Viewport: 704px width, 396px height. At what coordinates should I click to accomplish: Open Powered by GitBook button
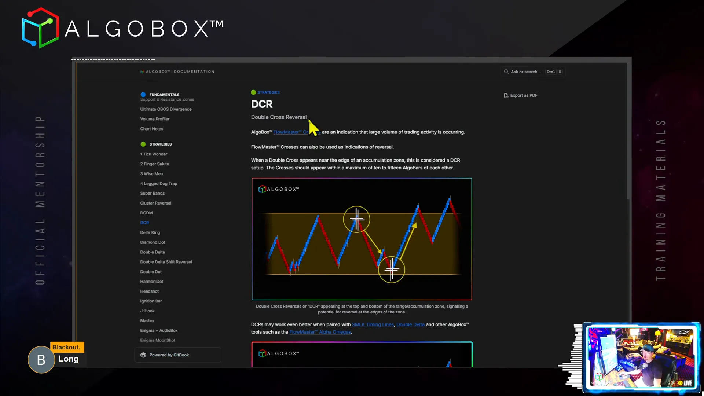178,355
